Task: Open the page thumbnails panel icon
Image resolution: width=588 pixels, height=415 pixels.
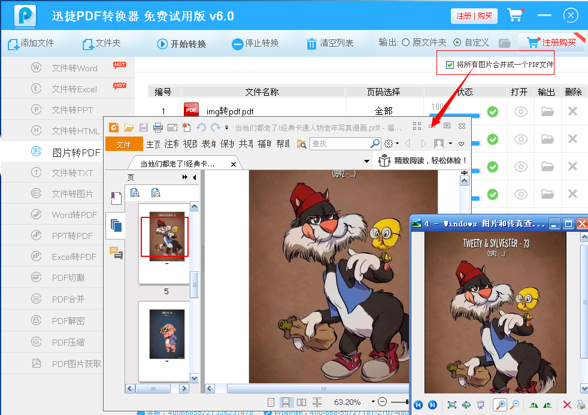Action: [116, 226]
